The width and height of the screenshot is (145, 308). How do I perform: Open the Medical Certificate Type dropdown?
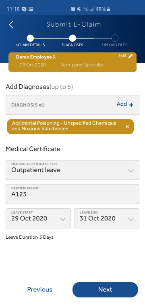pyautogui.click(x=72, y=170)
